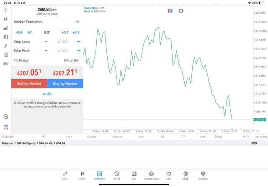Screen dimensions: 268x187
Task: Change the Fill or Kill fill policy
Action: click(71, 60)
